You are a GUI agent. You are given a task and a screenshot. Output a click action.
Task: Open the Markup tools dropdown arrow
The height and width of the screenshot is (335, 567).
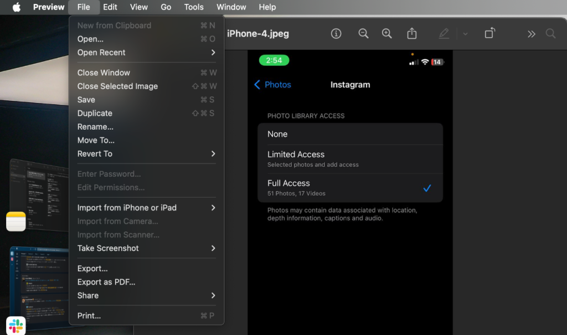[465, 33]
